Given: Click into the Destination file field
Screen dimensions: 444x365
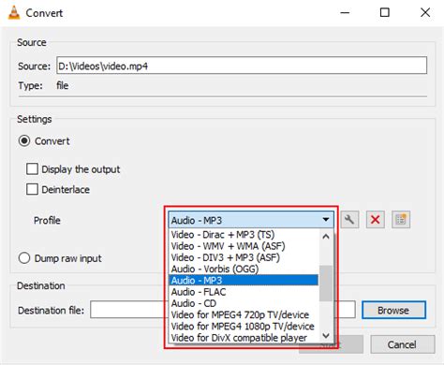Looking at the screenshot, I should 223,310.
